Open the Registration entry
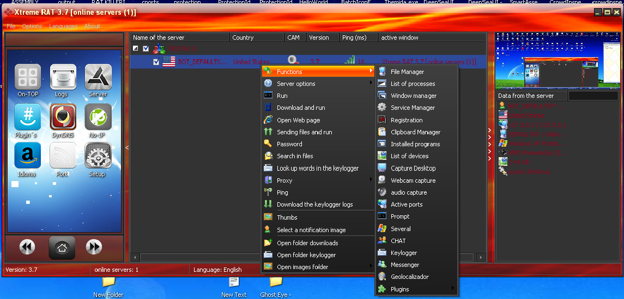 [x=416, y=120]
